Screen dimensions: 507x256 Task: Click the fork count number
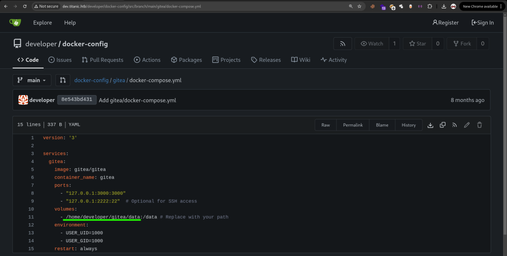(x=482, y=44)
